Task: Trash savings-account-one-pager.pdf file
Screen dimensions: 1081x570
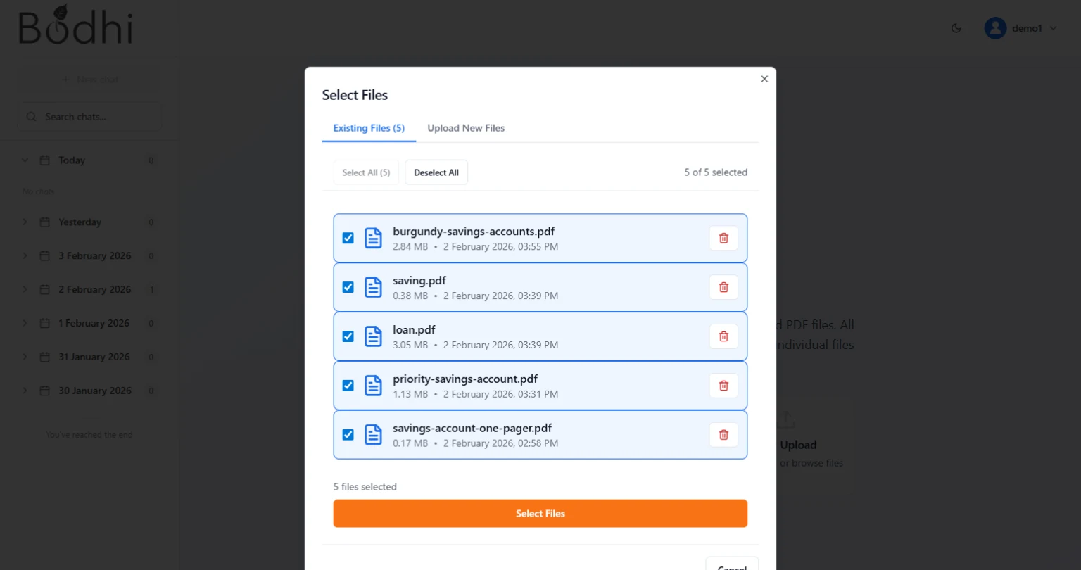Action: pos(723,435)
